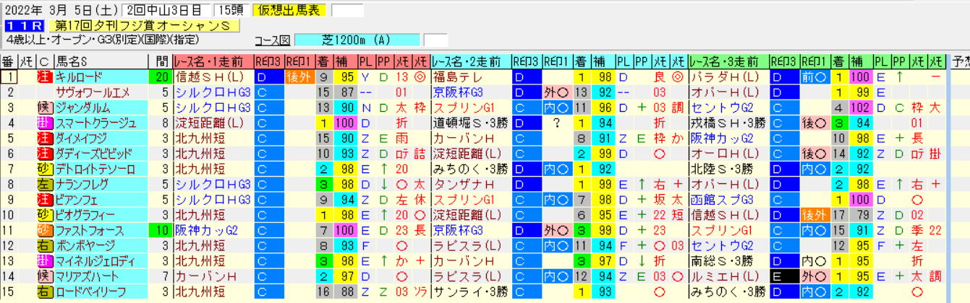Image resolution: width=970 pixels, height=303 pixels.
Task: Click the 右 mark badge beside ロードベイリーフ
Action: click(x=43, y=291)
